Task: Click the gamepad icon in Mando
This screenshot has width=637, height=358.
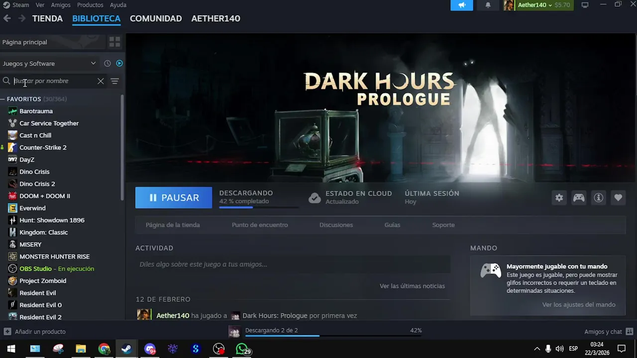Action: [x=491, y=270]
